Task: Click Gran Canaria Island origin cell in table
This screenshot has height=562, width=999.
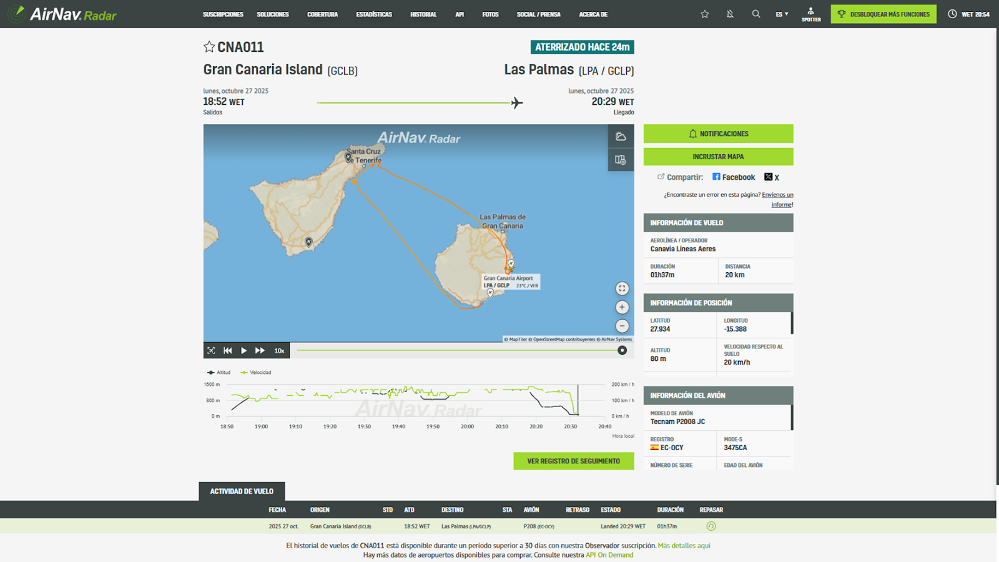Action: point(340,526)
